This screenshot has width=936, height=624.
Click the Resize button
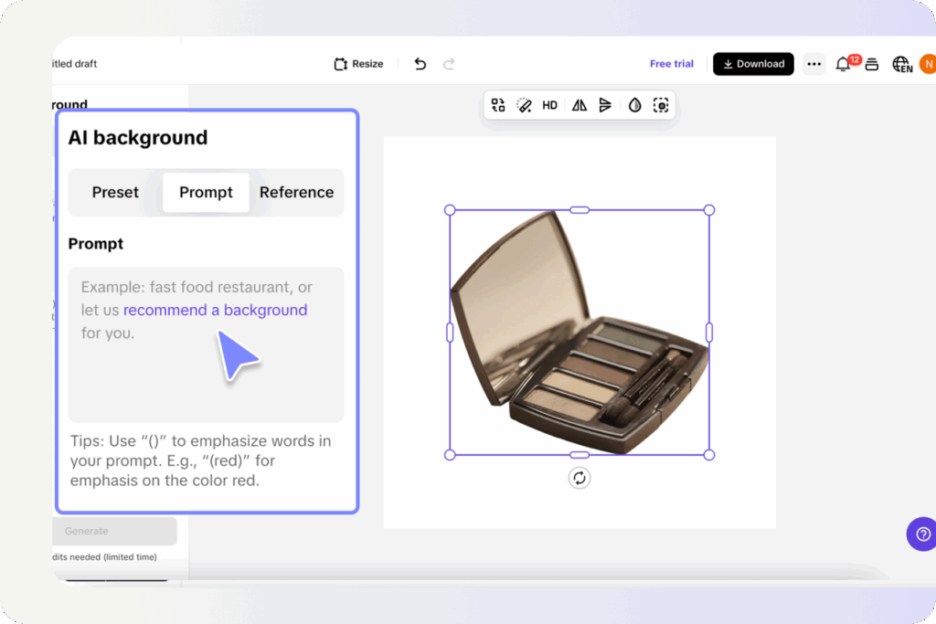pyautogui.click(x=358, y=64)
